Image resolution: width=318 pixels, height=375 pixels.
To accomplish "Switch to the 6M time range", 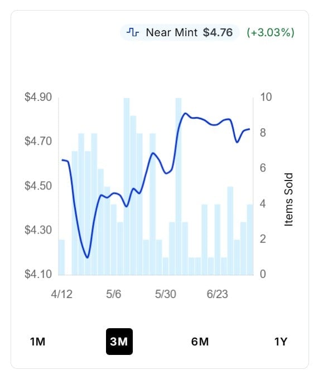I will (x=200, y=342).
